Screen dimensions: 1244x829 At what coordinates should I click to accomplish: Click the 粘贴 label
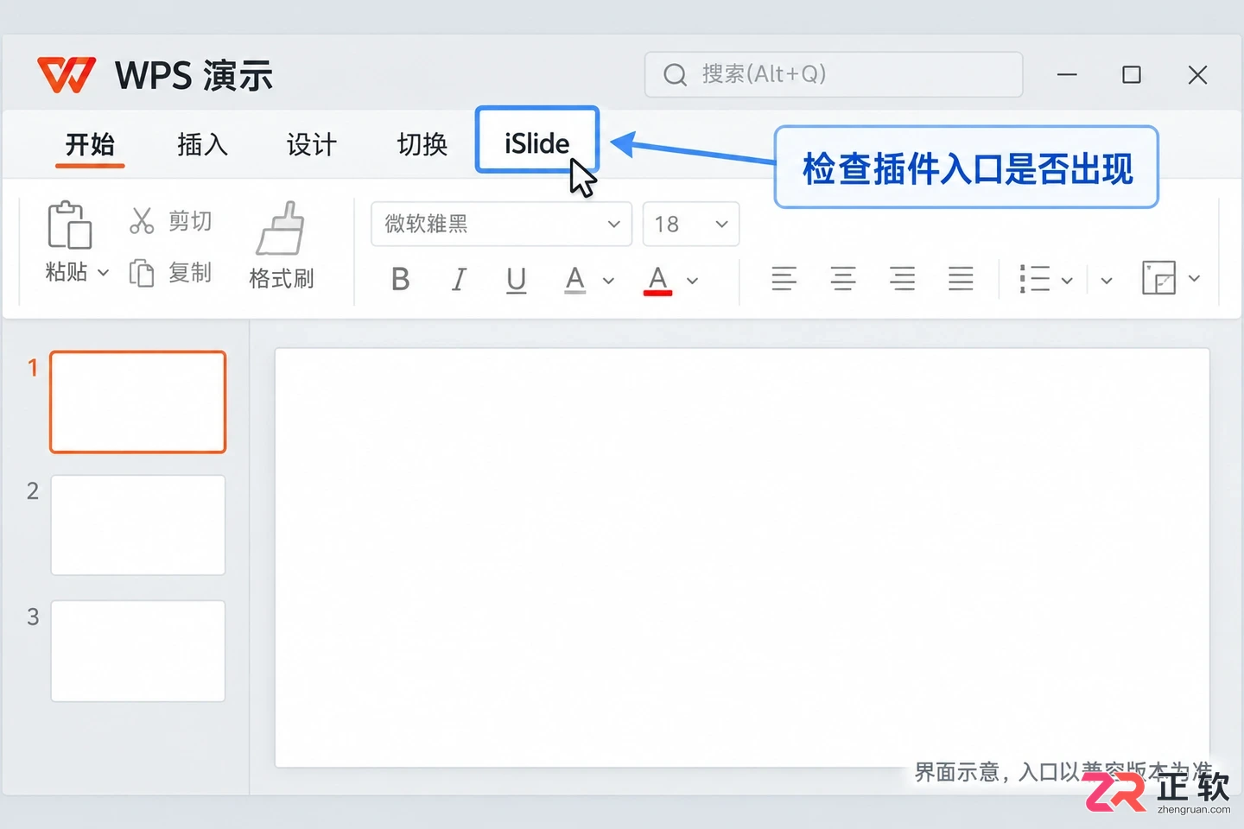tap(67, 272)
